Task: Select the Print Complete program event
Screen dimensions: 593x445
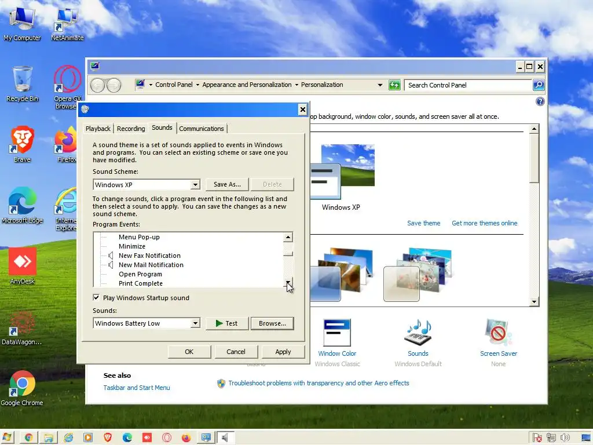Action: tap(141, 283)
